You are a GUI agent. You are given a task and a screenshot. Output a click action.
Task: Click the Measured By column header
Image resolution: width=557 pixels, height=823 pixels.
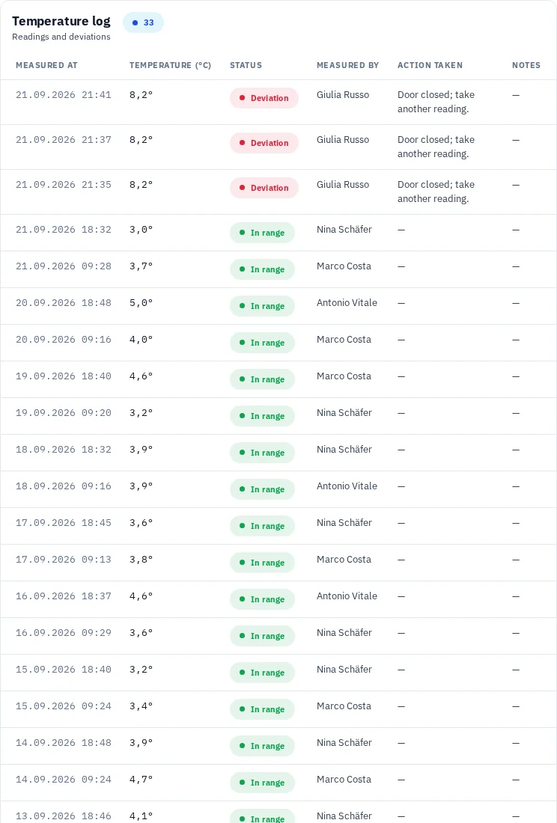click(x=347, y=65)
